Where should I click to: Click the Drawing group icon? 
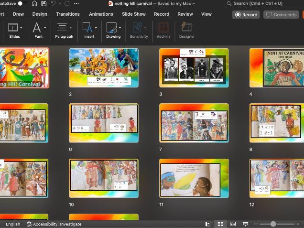[x=112, y=28]
